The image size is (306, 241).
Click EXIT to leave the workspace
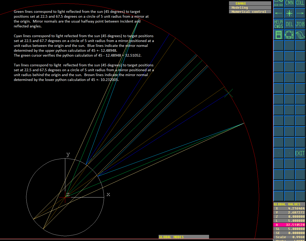[x=300, y=153]
